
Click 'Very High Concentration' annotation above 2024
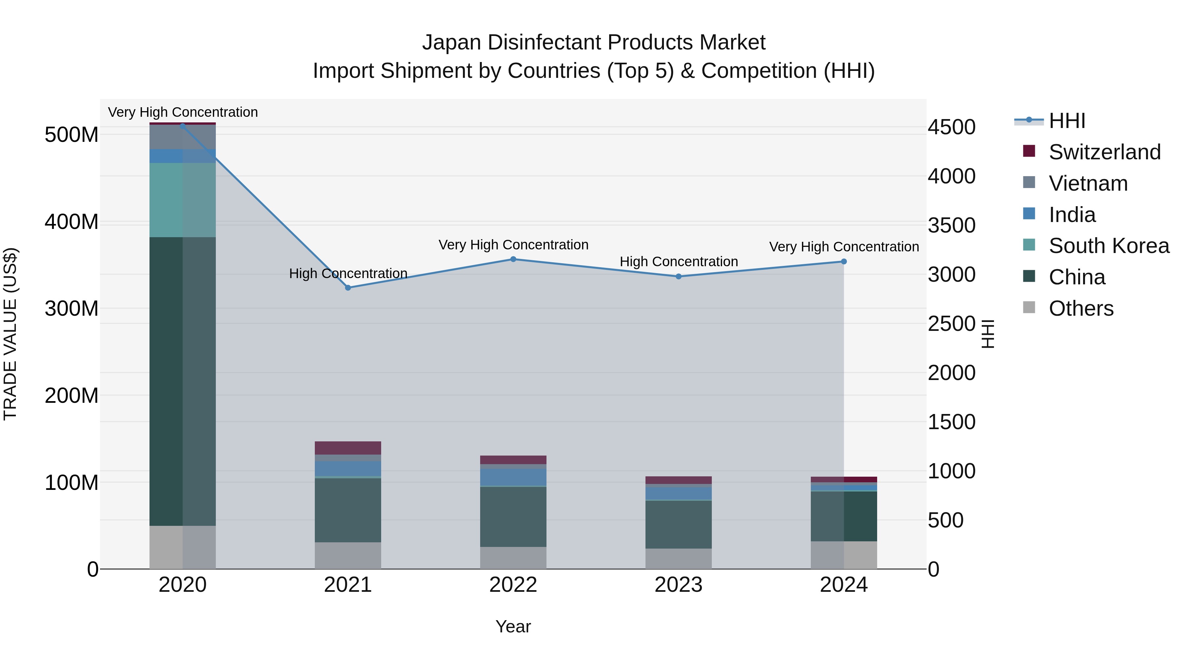(844, 247)
